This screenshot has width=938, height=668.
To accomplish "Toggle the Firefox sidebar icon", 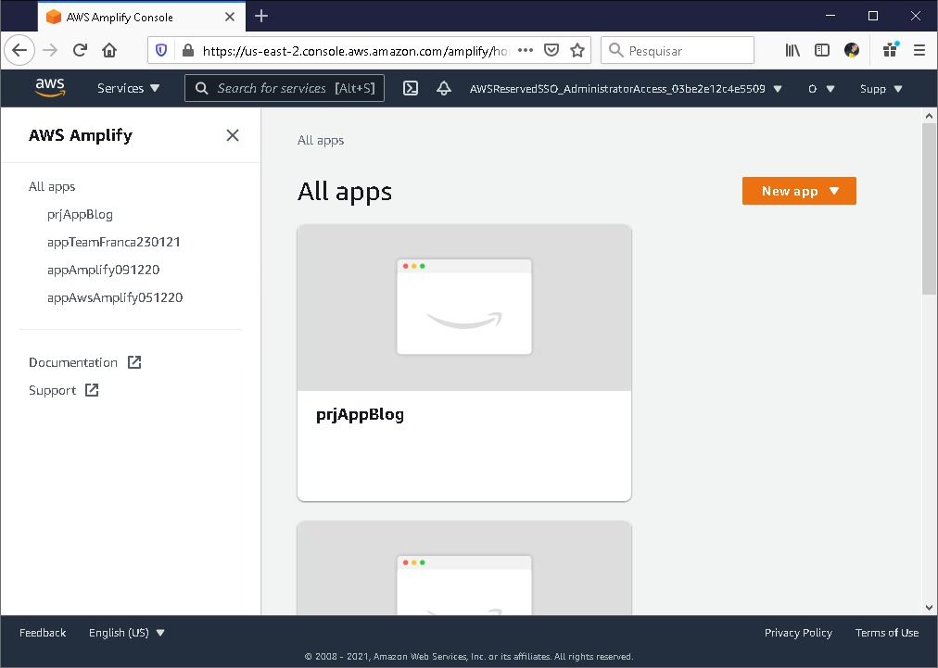I will pos(822,50).
